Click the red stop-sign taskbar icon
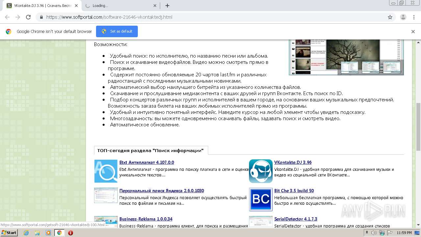This screenshot has width=421, height=237. [70, 233]
